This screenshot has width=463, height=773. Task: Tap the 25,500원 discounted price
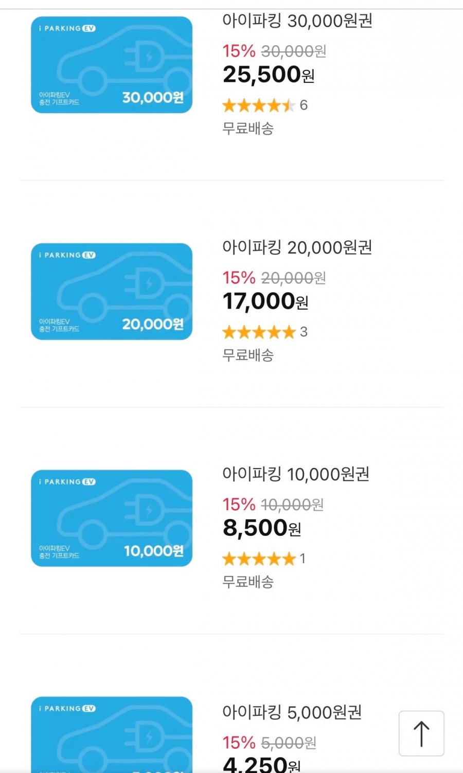268,75
